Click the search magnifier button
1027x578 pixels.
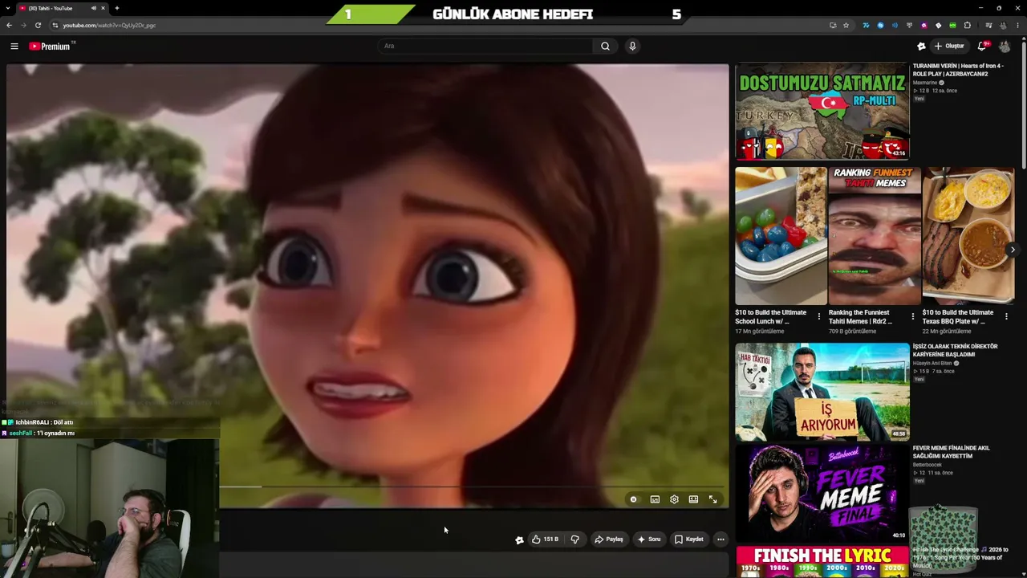[606, 46]
